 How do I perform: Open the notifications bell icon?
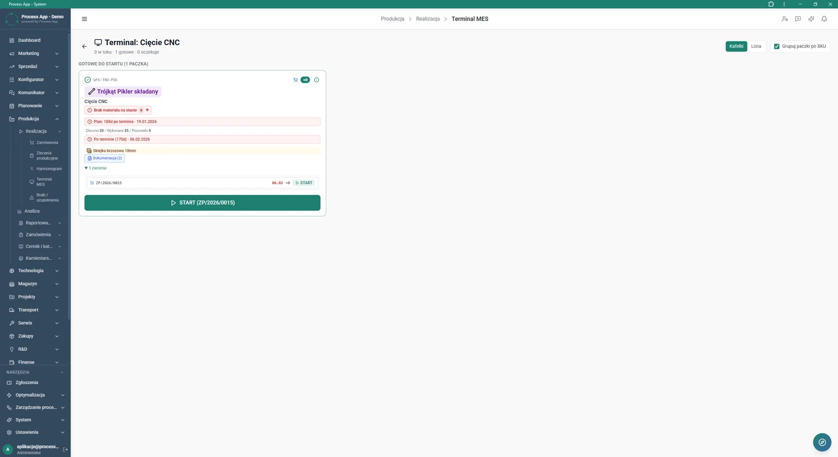tap(824, 19)
